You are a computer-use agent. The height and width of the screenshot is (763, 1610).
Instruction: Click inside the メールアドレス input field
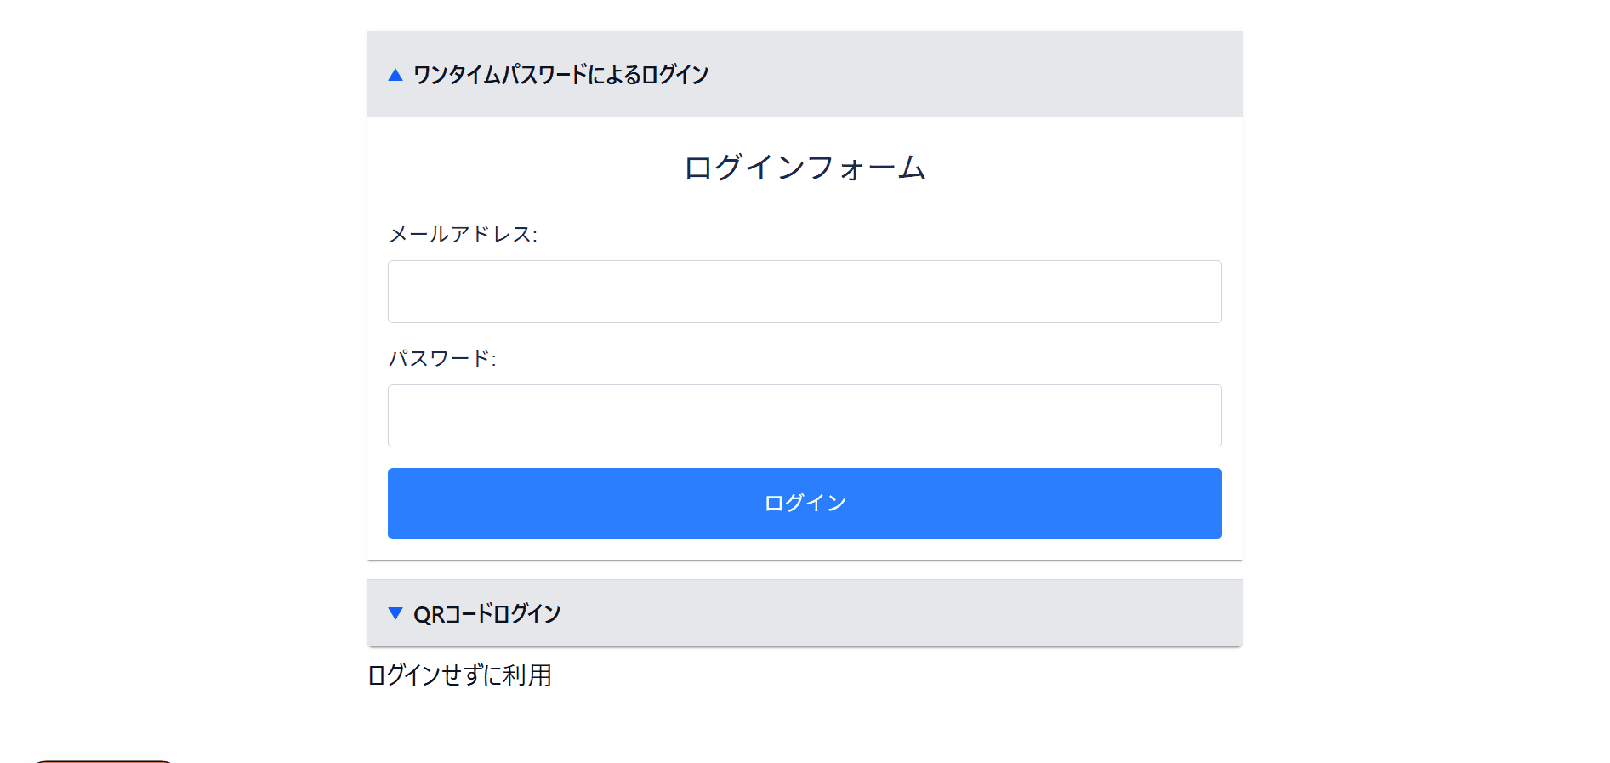[x=804, y=292]
